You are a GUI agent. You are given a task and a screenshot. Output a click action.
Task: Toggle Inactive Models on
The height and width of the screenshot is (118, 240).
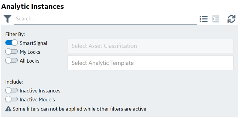(x=11, y=99)
